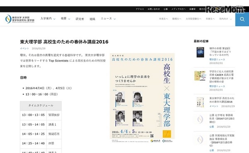Open the ニュース menu label
This screenshot has width=249, height=153.
pos(106,19)
